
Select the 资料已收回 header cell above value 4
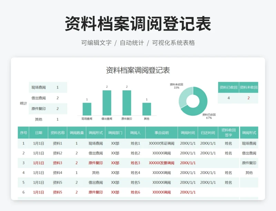[228, 87]
